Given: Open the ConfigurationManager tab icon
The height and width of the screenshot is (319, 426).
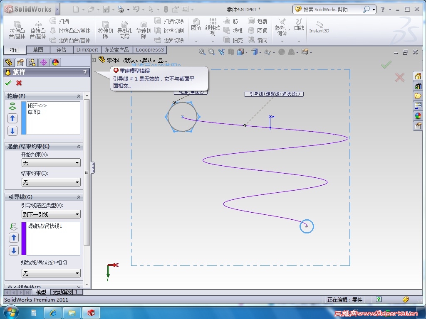Looking at the screenshot, I should [32, 62].
